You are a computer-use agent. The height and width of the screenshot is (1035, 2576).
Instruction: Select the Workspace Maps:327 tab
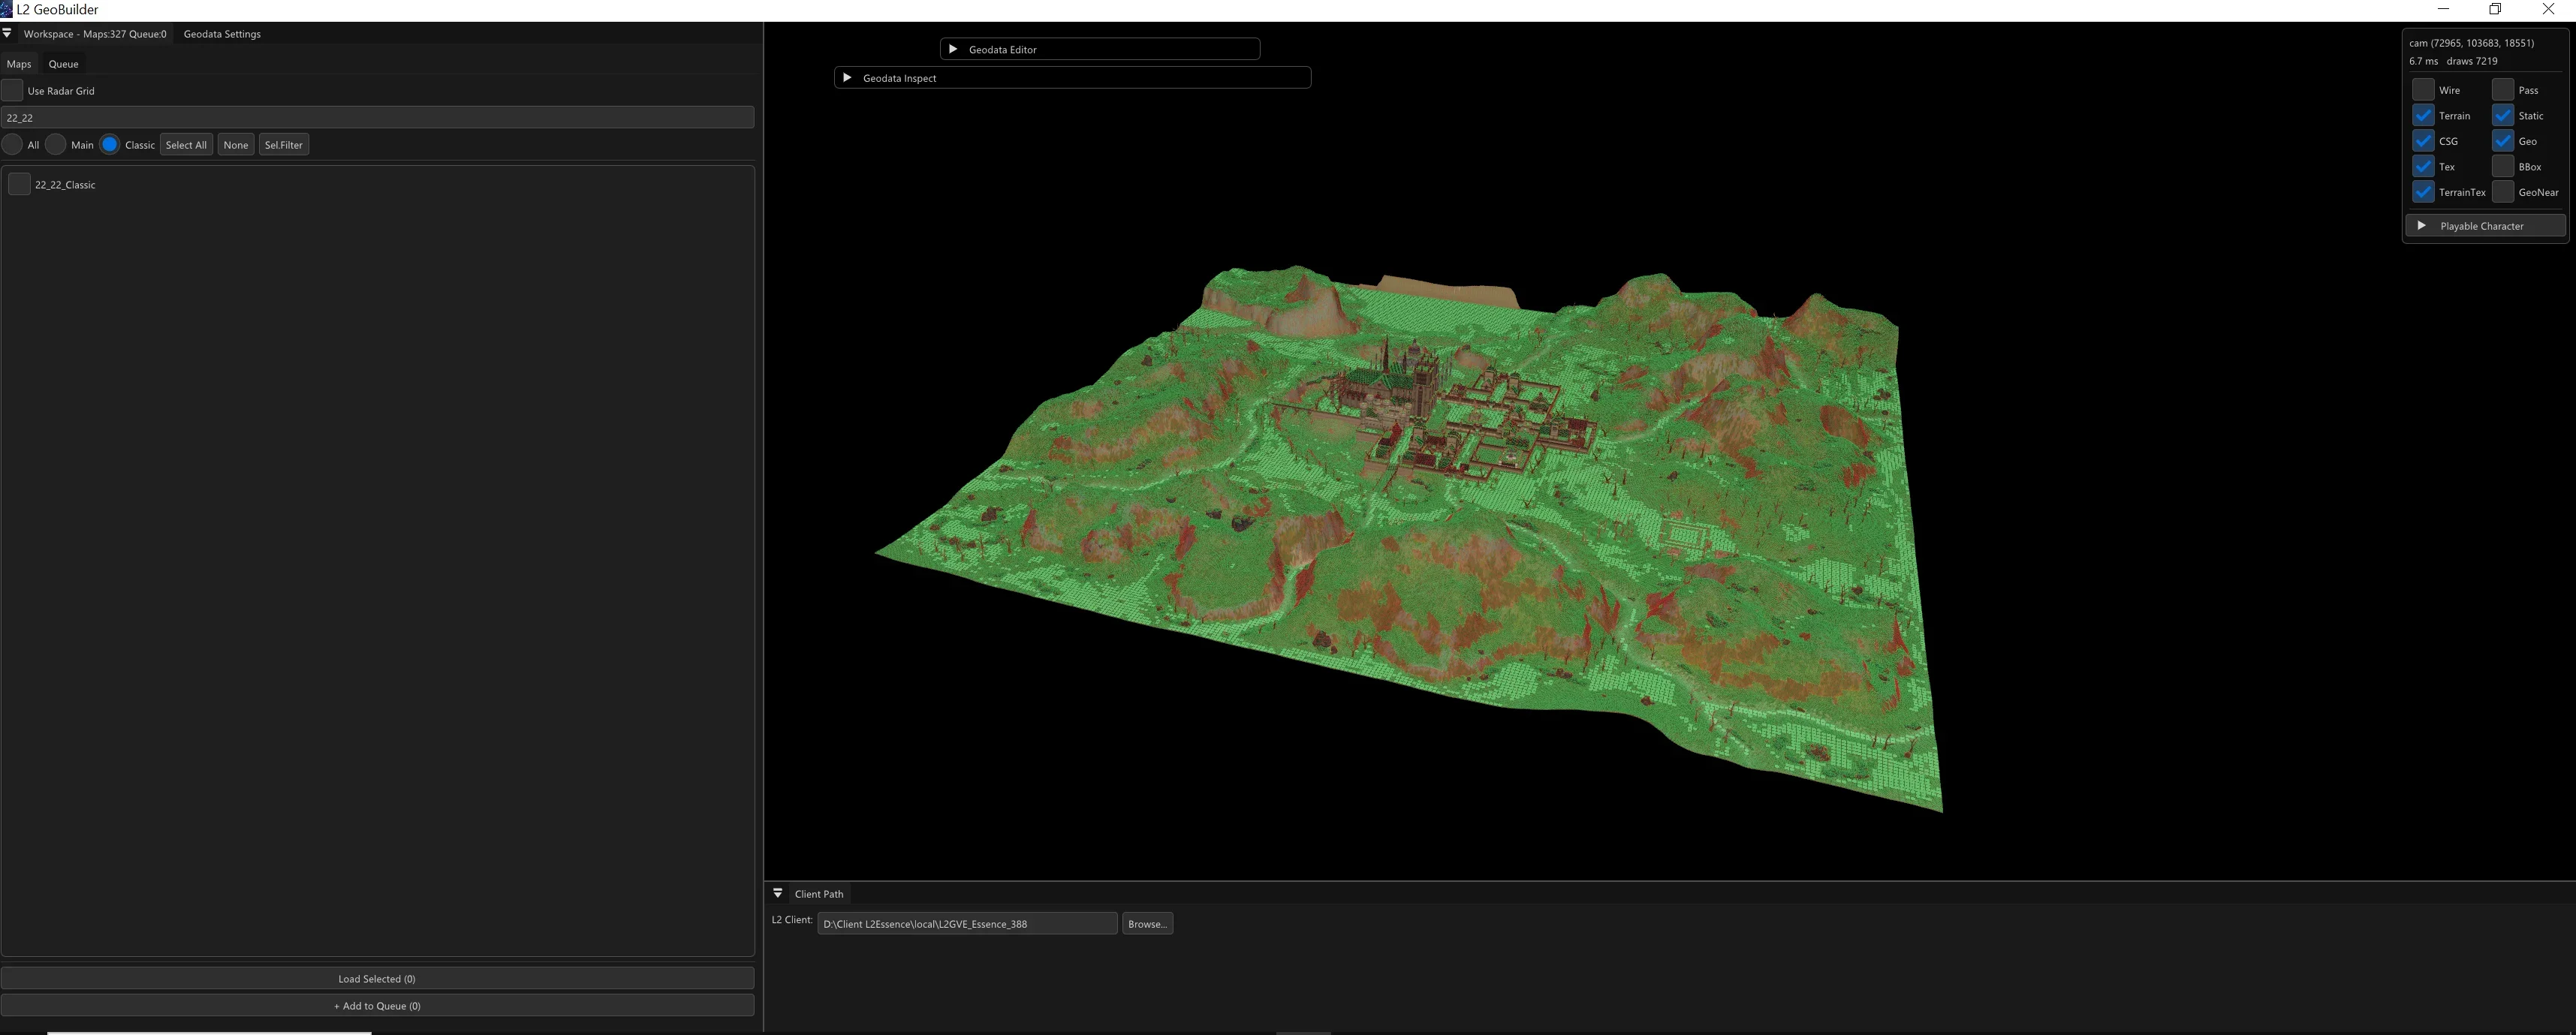pos(95,34)
